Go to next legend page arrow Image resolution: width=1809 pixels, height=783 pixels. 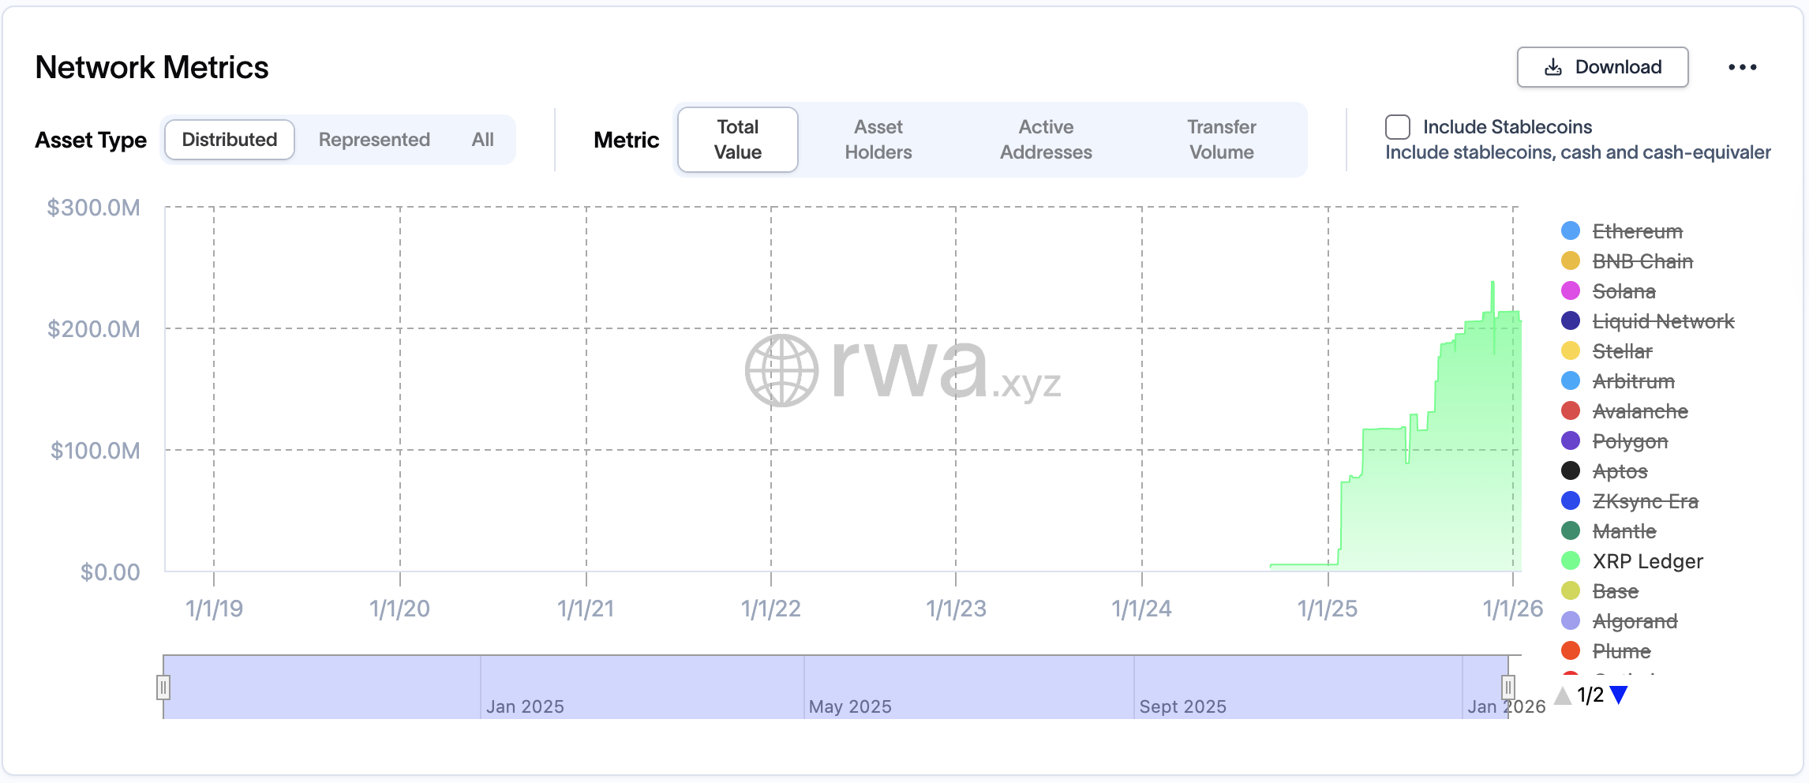coord(1619,695)
